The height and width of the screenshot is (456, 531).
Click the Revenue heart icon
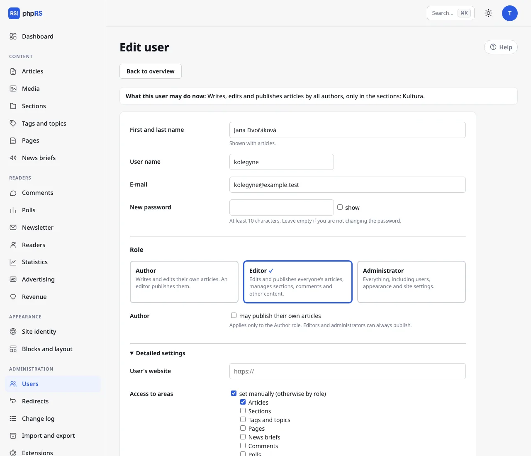tap(13, 297)
